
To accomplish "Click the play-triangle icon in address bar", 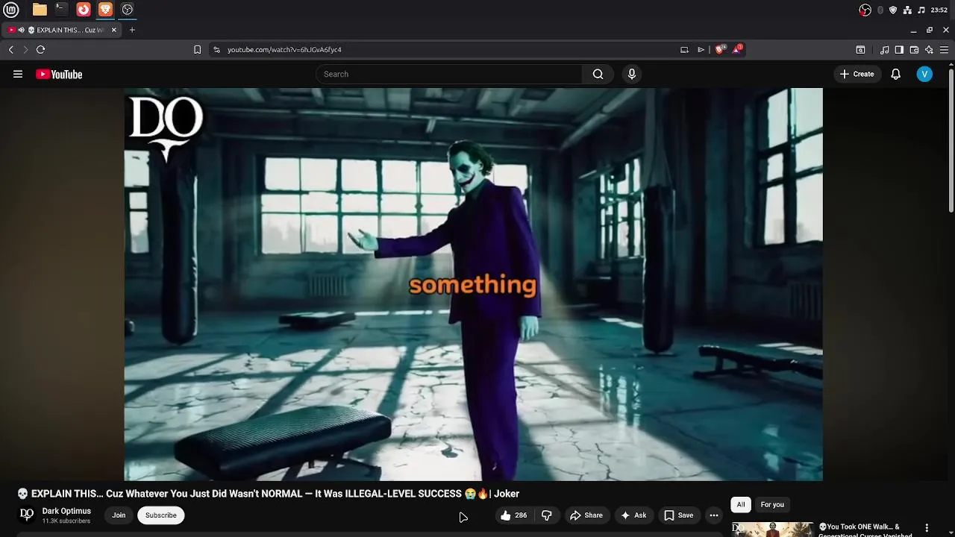I will (701, 49).
